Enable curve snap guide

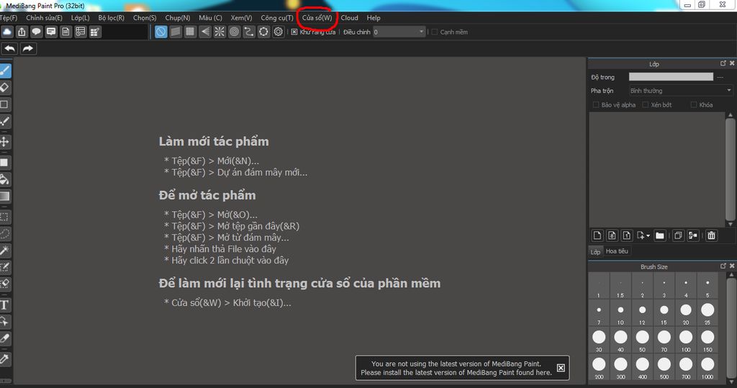pyautogui.click(x=248, y=32)
